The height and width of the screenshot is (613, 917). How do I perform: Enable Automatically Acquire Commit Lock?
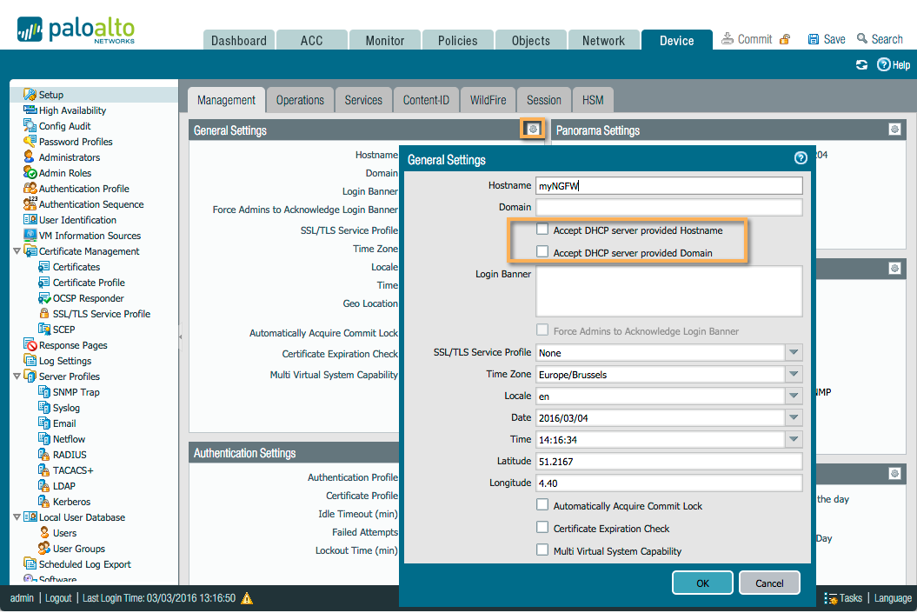pyautogui.click(x=542, y=505)
